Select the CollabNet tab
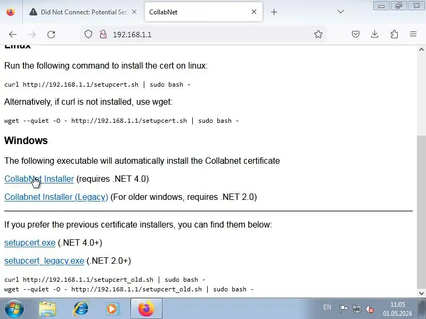This screenshot has width=426, height=319. click(x=203, y=12)
